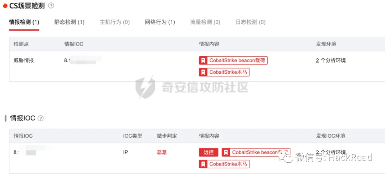
Task: Open the 2 个分析环境 link in top table
Action: click(331, 60)
